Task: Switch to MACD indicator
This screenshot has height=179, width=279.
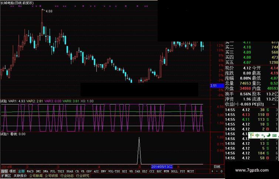Action: tap(30, 171)
